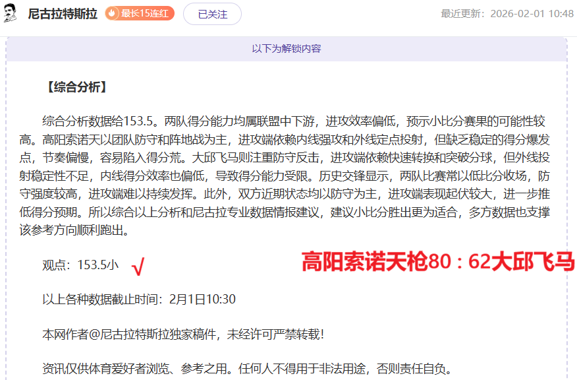Click the 以下为解锁内容 banner strip

click(x=289, y=47)
